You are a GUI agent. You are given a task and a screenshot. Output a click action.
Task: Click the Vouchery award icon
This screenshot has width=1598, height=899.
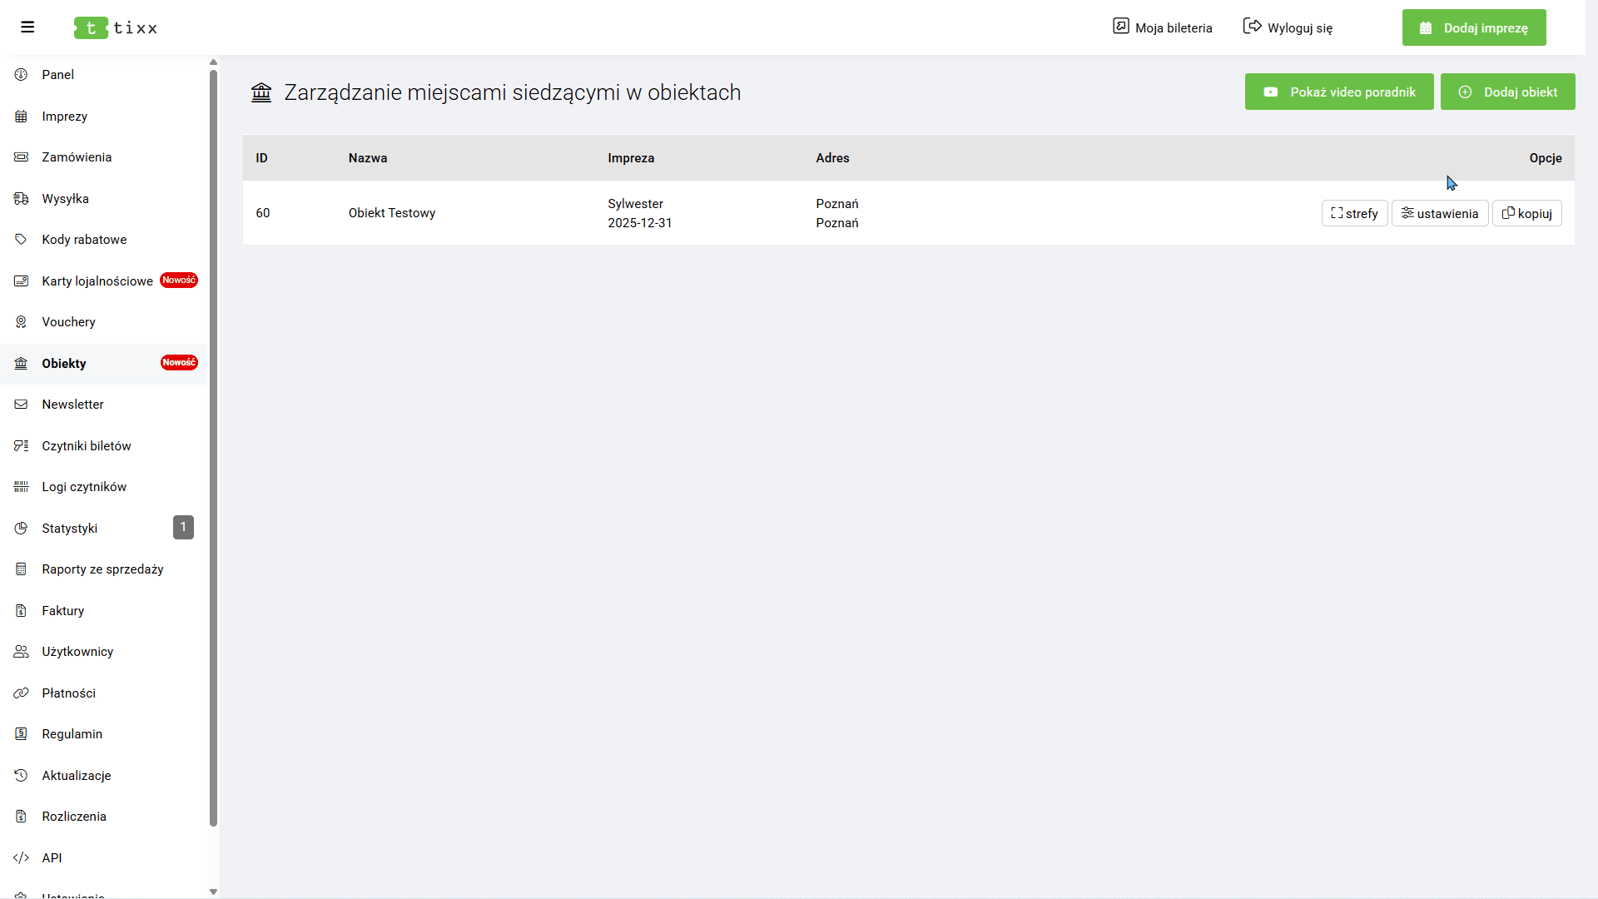tap(21, 322)
